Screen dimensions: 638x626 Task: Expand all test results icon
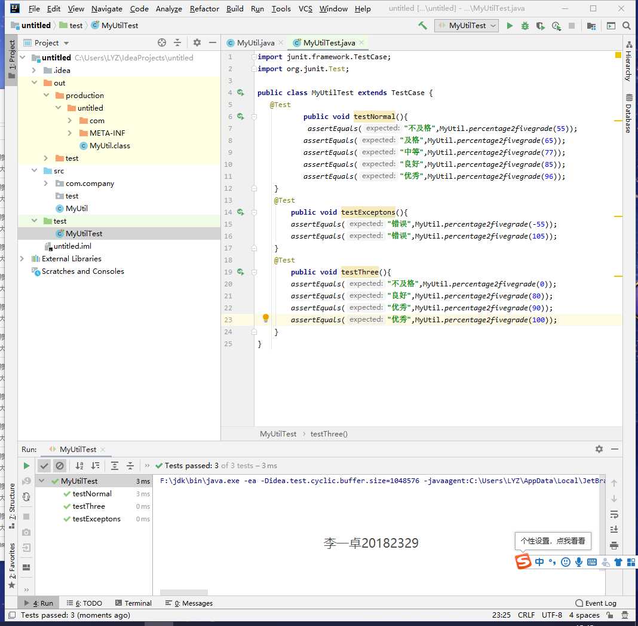115,466
